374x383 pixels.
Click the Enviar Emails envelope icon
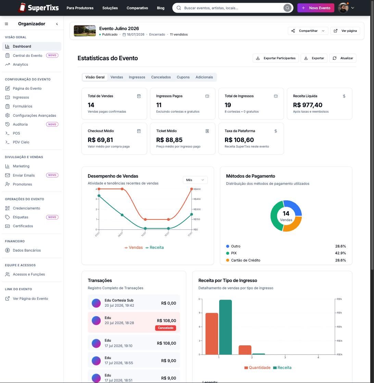[x=8, y=175]
